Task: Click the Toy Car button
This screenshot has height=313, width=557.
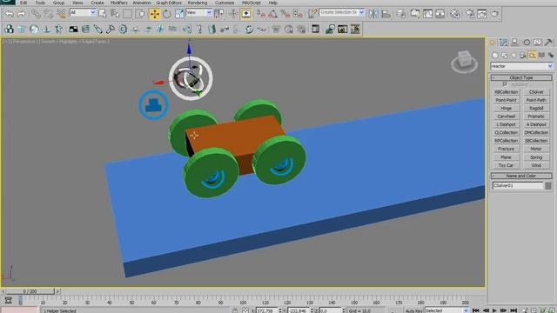Action: pyautogui.click(x=507, y=165)
